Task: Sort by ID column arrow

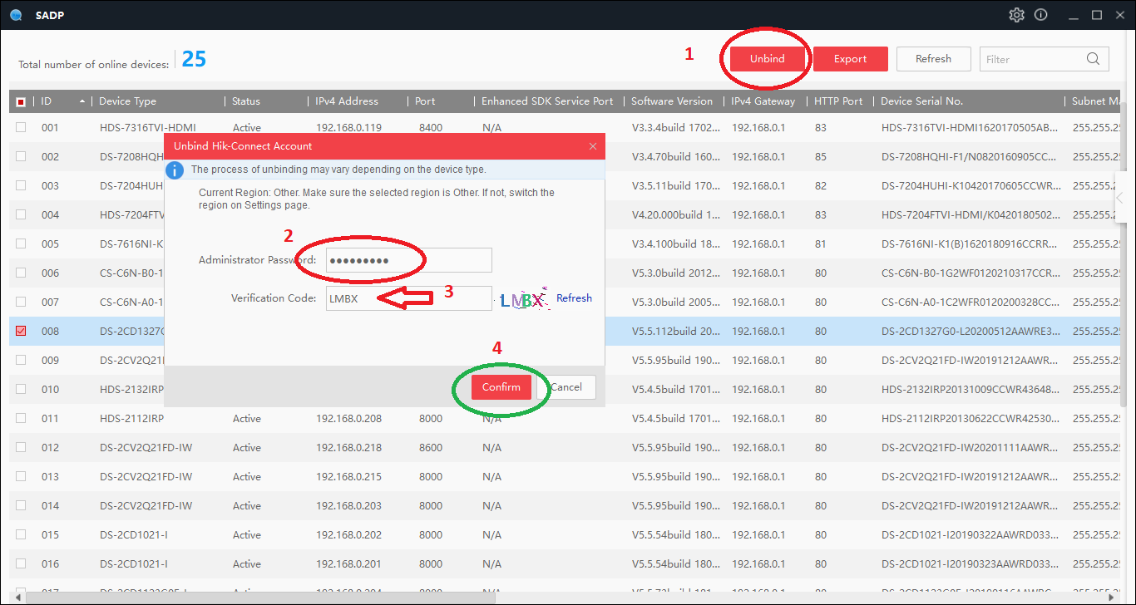Action: pos(82,101)
